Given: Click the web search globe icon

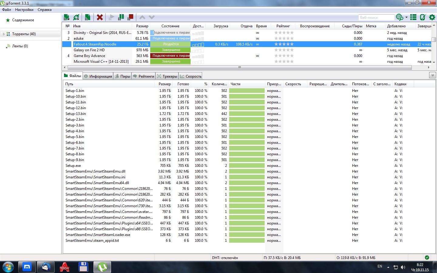Looking at the screenshot, I should pos(399,17).
